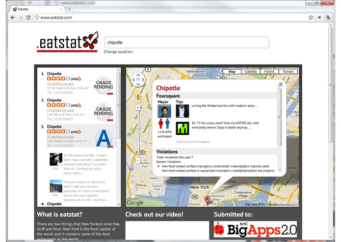
Task: Click the green pixel tip avatar
Action: 182,128
